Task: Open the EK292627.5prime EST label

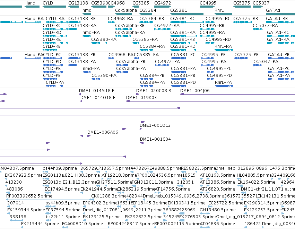Action: (x=144, y=217)
